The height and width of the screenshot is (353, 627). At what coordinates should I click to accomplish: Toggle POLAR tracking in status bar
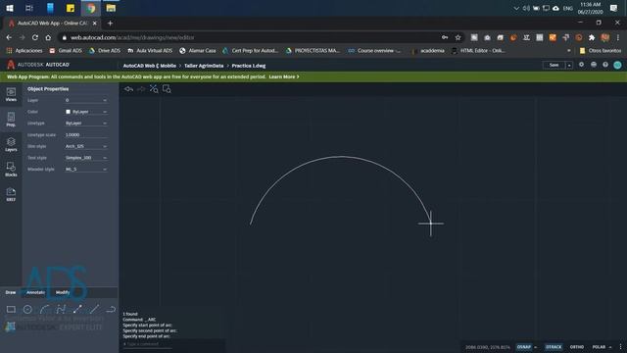599,347
